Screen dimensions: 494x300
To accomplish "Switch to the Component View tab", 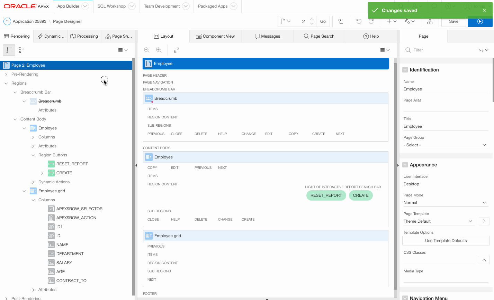I will coord(215,36).
